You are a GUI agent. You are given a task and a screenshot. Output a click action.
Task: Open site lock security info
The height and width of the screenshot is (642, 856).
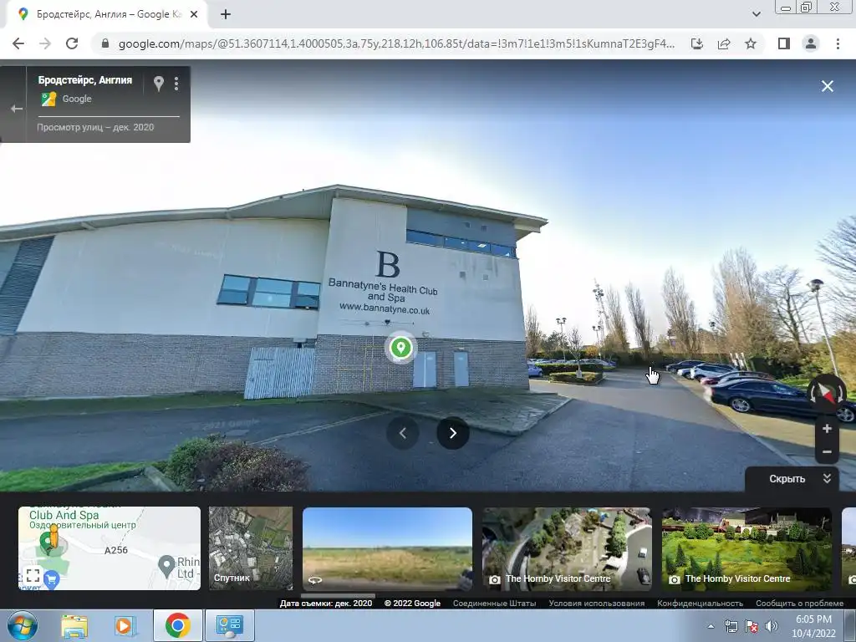point(105,43)
